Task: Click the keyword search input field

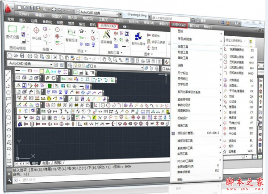Action: [171, 18]
